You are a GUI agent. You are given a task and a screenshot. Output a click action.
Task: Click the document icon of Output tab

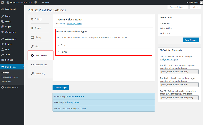click(x=32, y=28)
